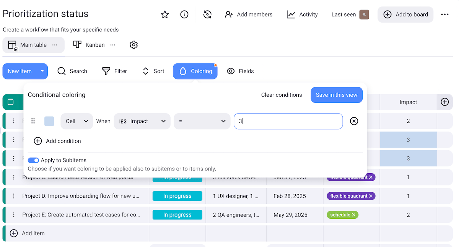Screen dimensions: 459x247
Task: Pick the light blue condition color swatch
Action: 49,121
